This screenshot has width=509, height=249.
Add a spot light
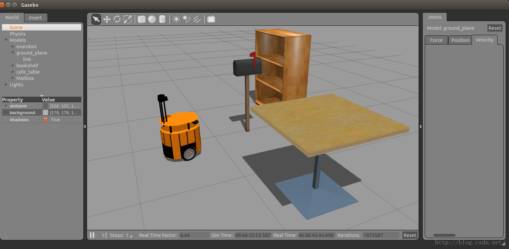tap(187, 19)
